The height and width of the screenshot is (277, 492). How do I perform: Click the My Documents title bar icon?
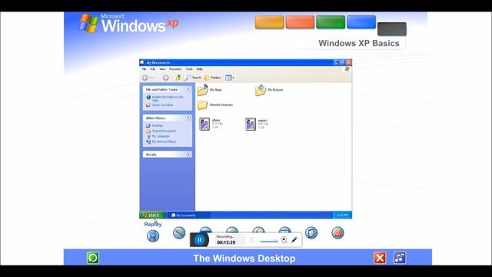click(x=142, y=62)
